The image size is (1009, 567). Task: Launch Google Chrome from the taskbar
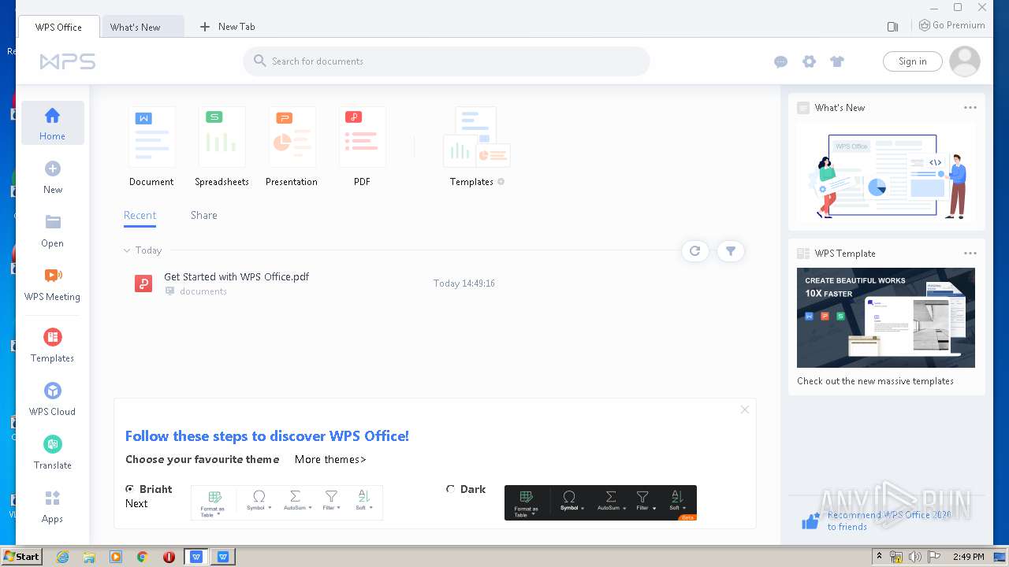click(143, 557)
